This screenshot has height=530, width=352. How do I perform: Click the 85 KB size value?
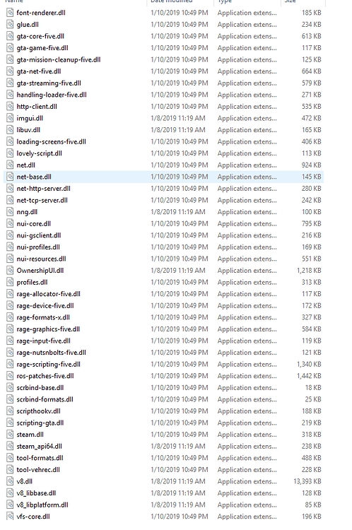(x=313, y=505)
